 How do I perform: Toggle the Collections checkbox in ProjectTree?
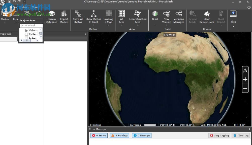(26, 34)
